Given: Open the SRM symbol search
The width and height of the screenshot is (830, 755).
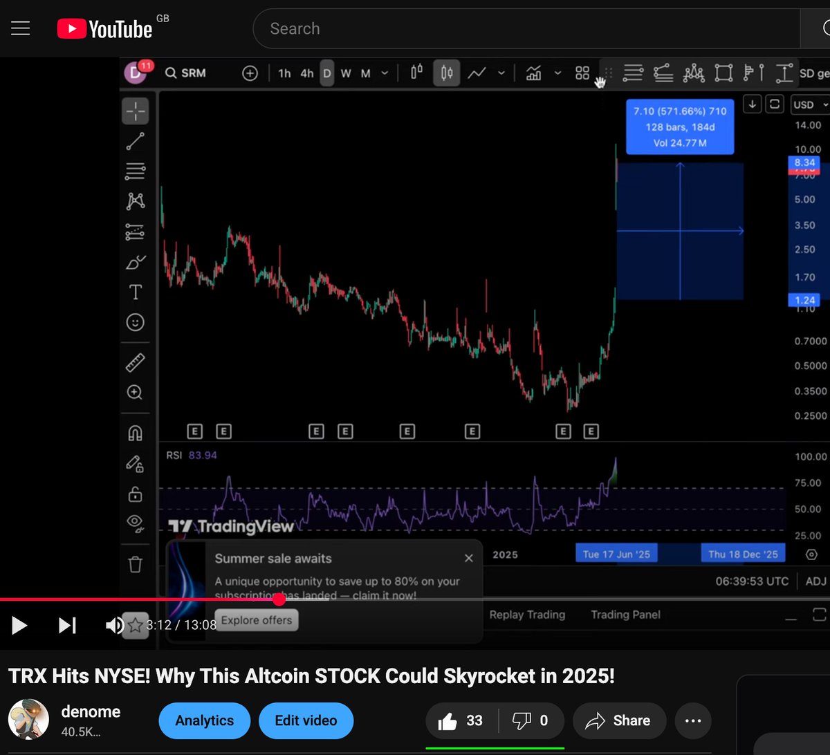Looking at the screenshot, I should [x=185, y=73].
